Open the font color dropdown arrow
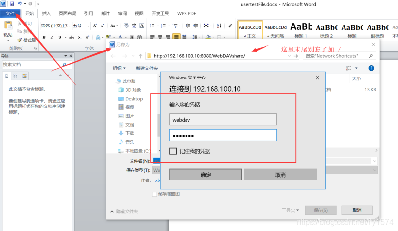 click(126, 37)
